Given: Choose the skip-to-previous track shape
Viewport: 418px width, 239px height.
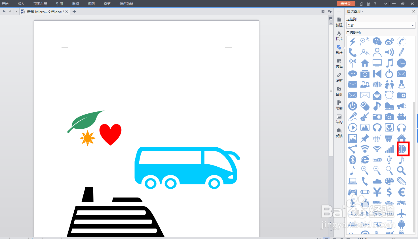Looking at the screenshot, I should point(377,74).
